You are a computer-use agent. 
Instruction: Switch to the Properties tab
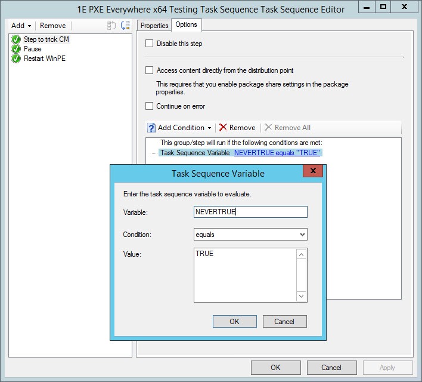coord(154,26)
